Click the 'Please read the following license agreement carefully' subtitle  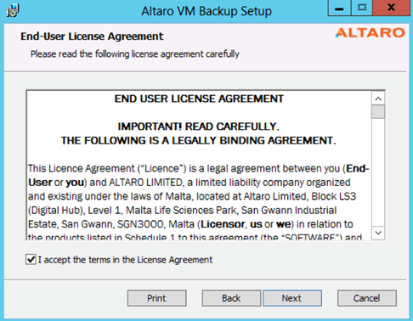[135, 53]
